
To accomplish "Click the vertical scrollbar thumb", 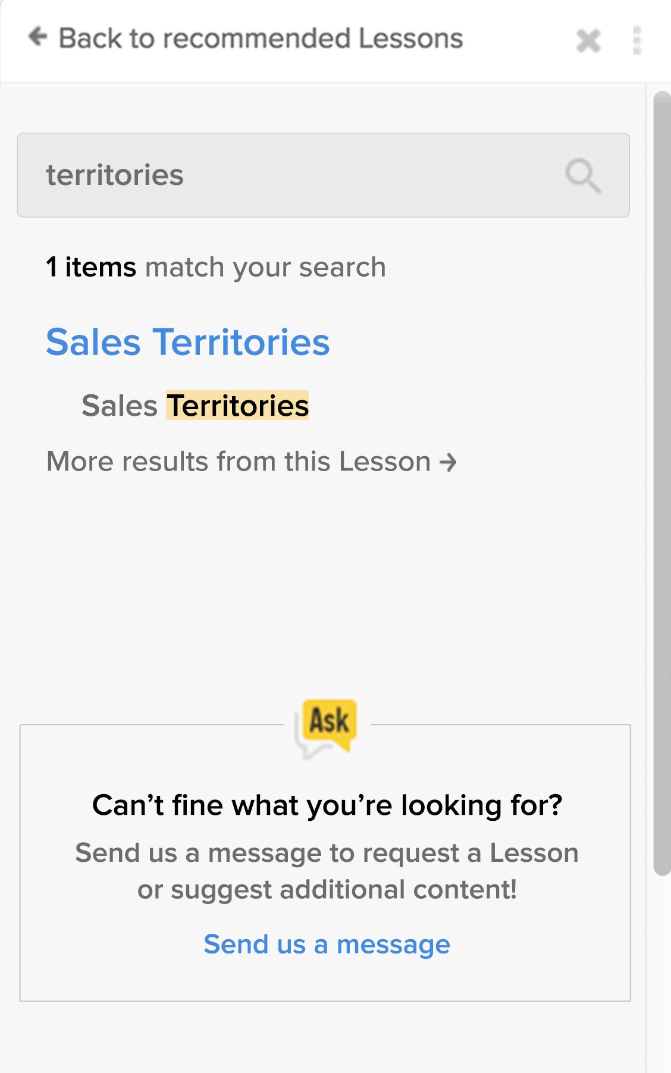I will tap(661, 483).
